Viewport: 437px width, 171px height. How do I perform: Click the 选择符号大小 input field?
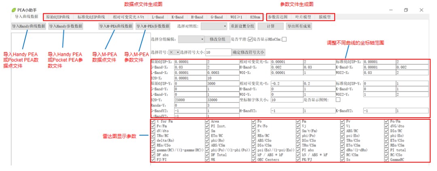click(218, 52)
